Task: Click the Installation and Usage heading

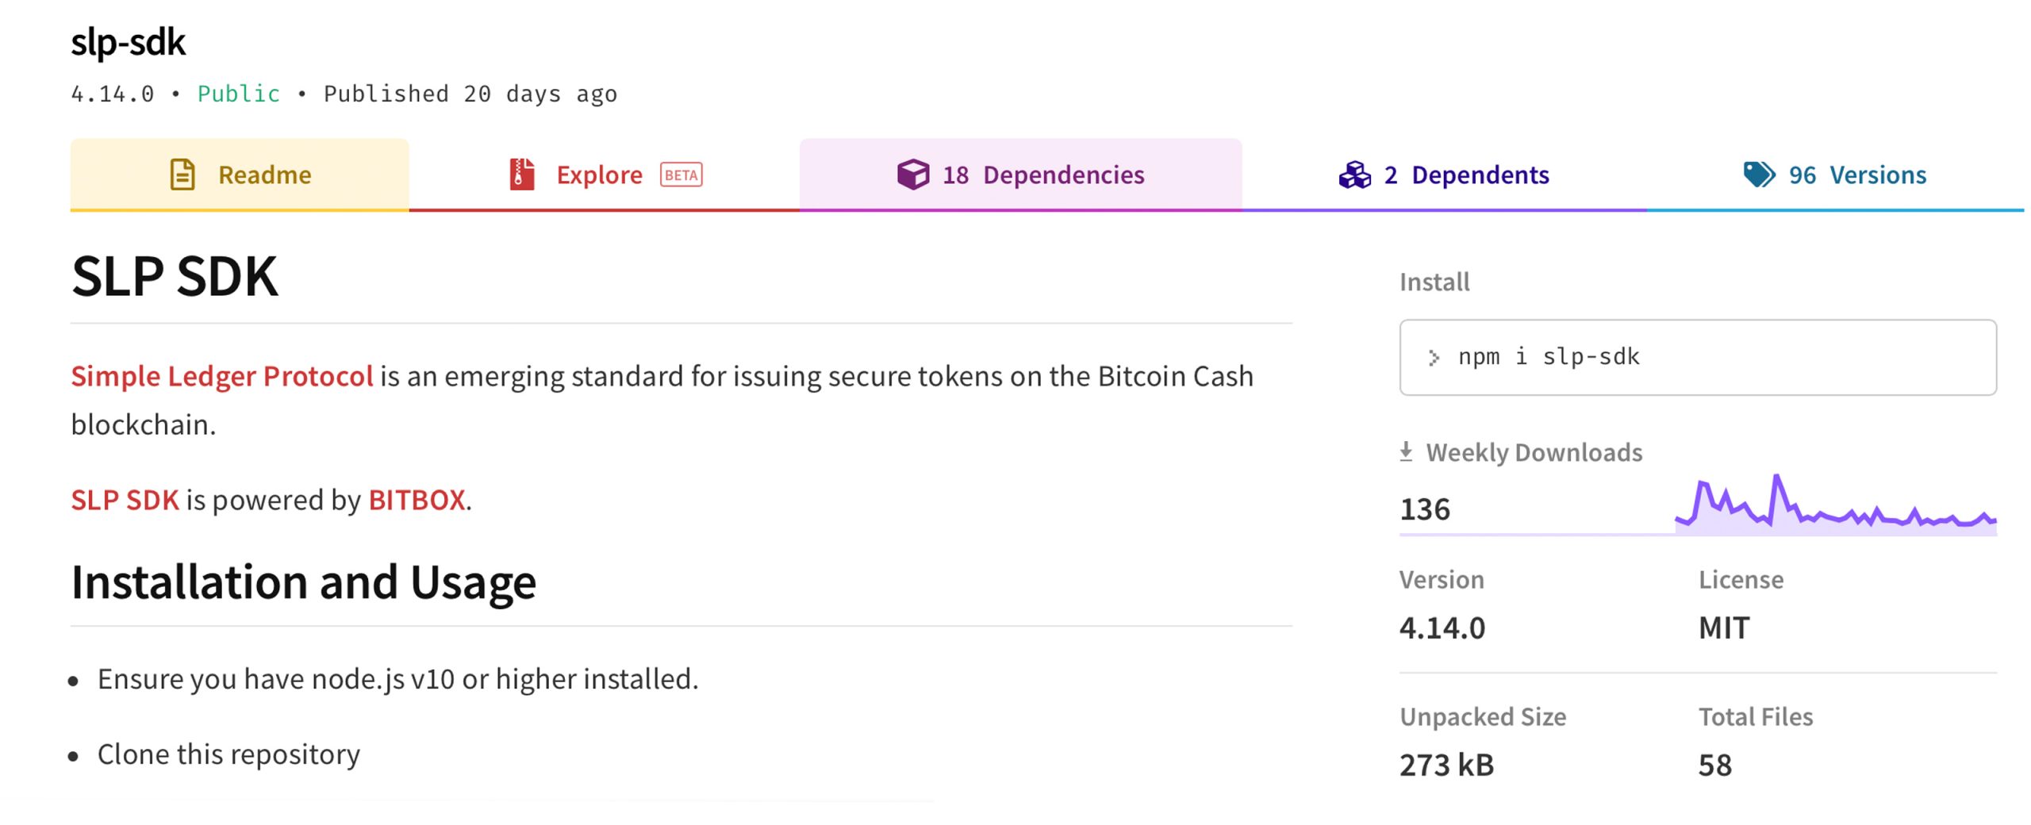Action: [x=303, y=584]
